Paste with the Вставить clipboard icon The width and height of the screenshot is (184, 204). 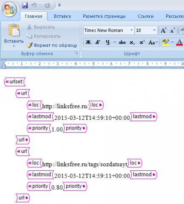point(14,30)
